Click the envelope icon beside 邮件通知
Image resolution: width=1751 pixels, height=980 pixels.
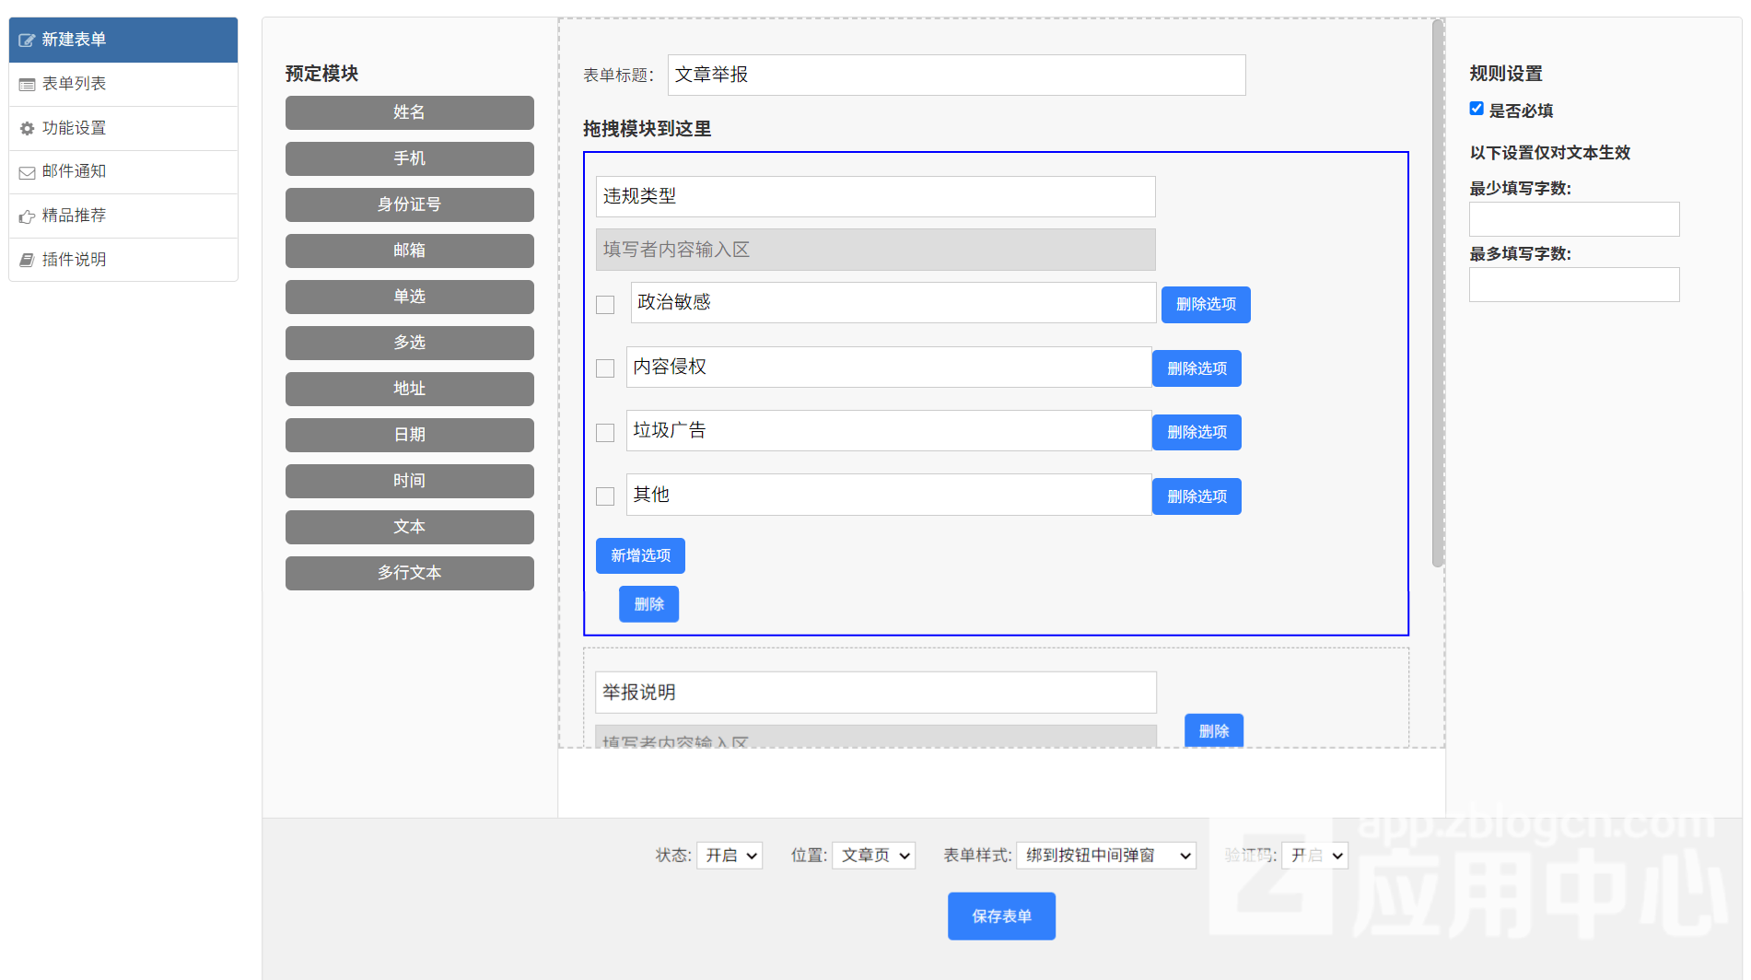pyautogui.click(x=27, y=172)
